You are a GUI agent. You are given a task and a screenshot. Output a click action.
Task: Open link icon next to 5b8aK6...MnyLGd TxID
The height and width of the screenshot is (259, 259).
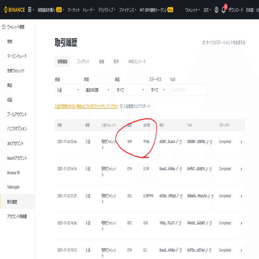(209, 196)
